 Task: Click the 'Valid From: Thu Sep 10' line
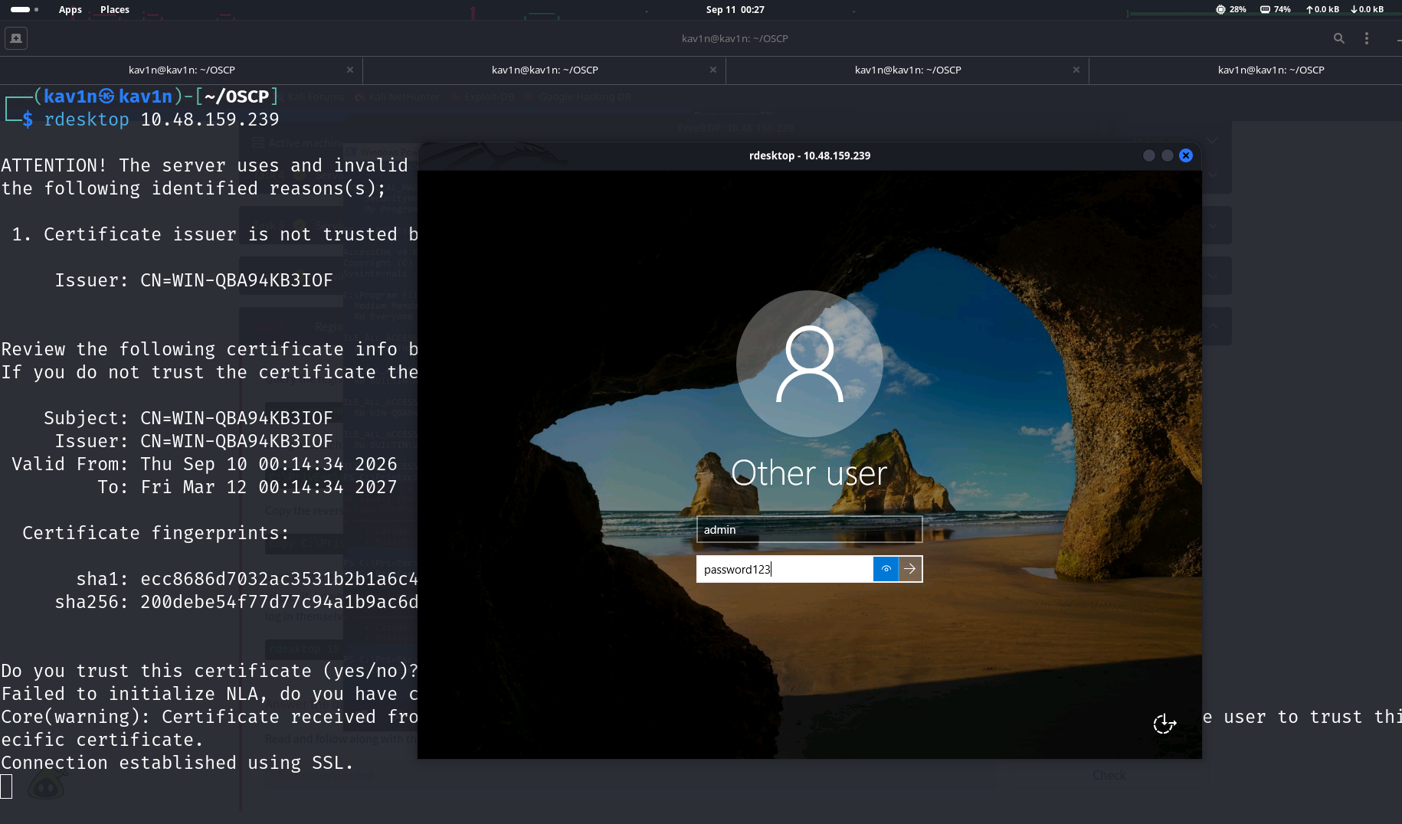205,464
